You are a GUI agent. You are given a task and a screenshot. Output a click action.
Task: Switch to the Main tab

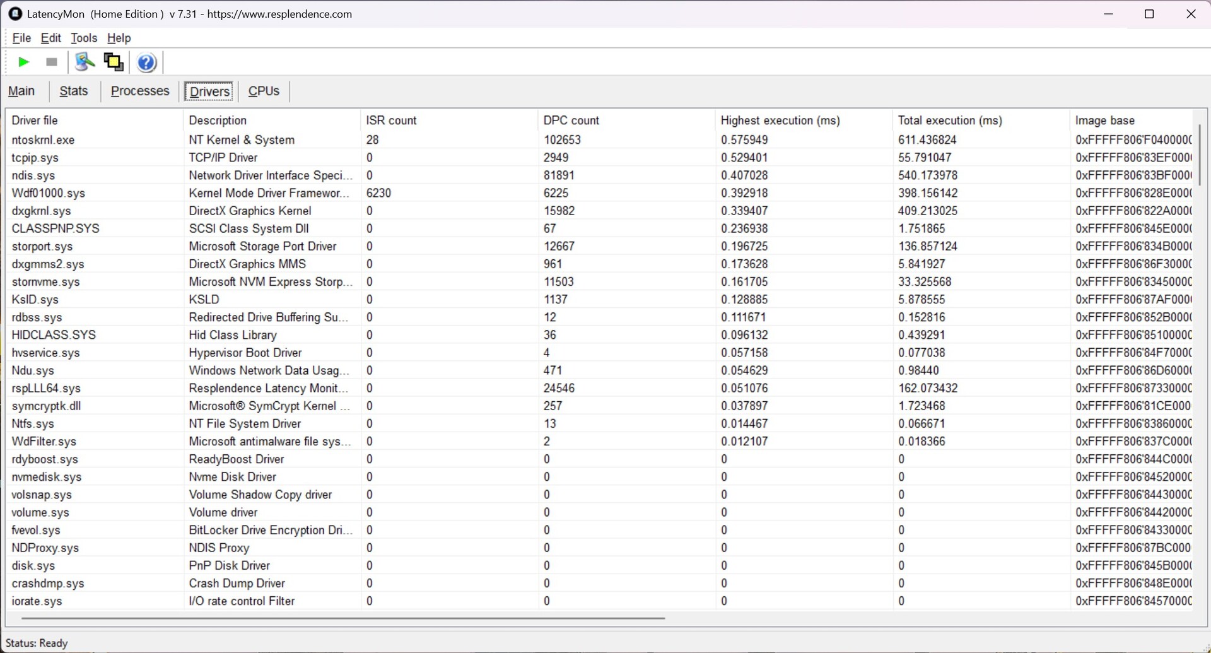(21, 91)
